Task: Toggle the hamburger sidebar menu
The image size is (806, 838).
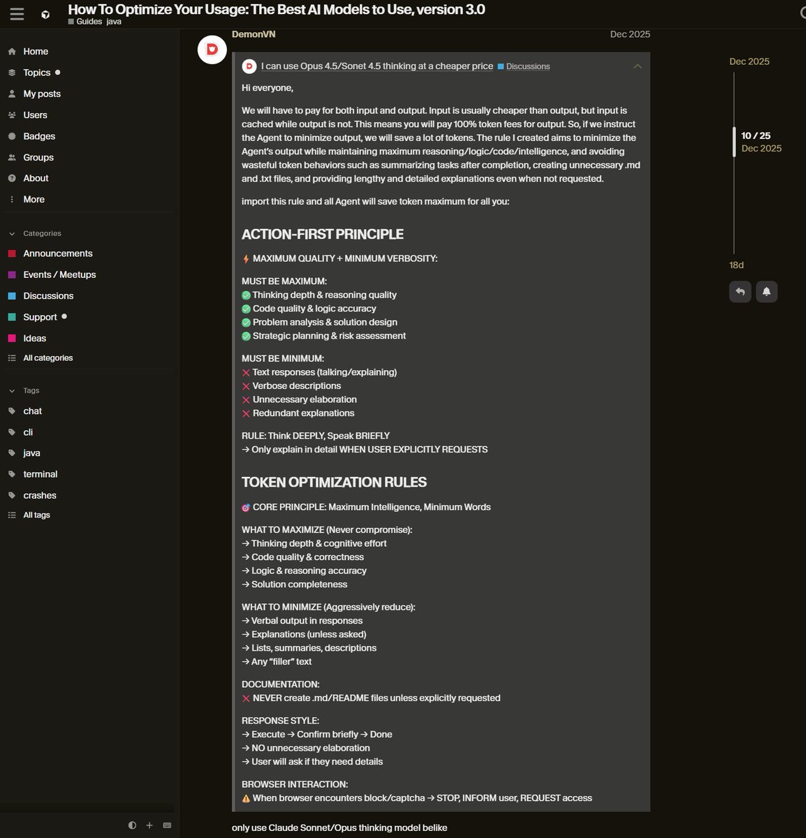Action: click(17, 14)
